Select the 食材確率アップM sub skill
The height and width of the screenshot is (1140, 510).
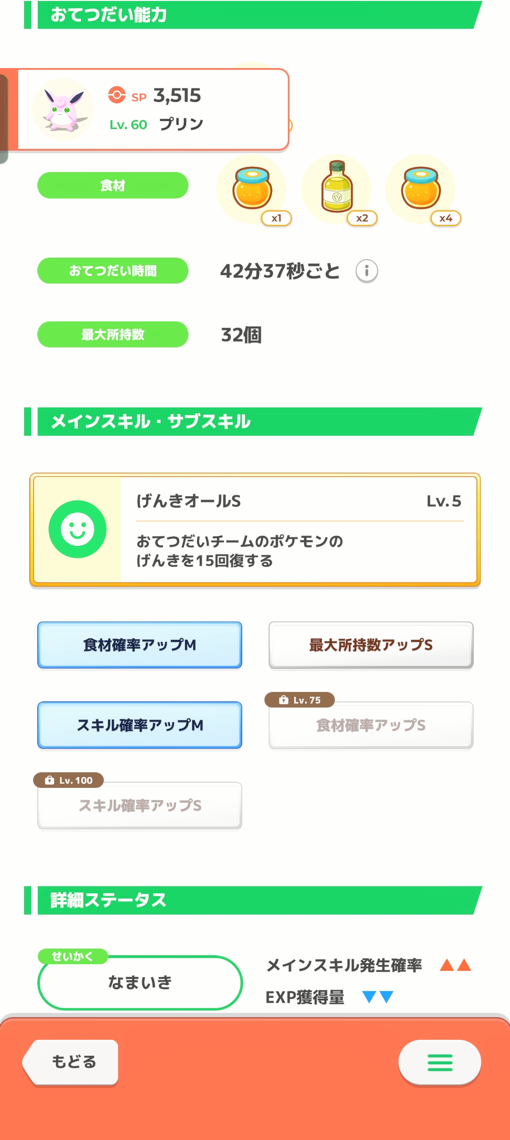[x=140, y=645]
